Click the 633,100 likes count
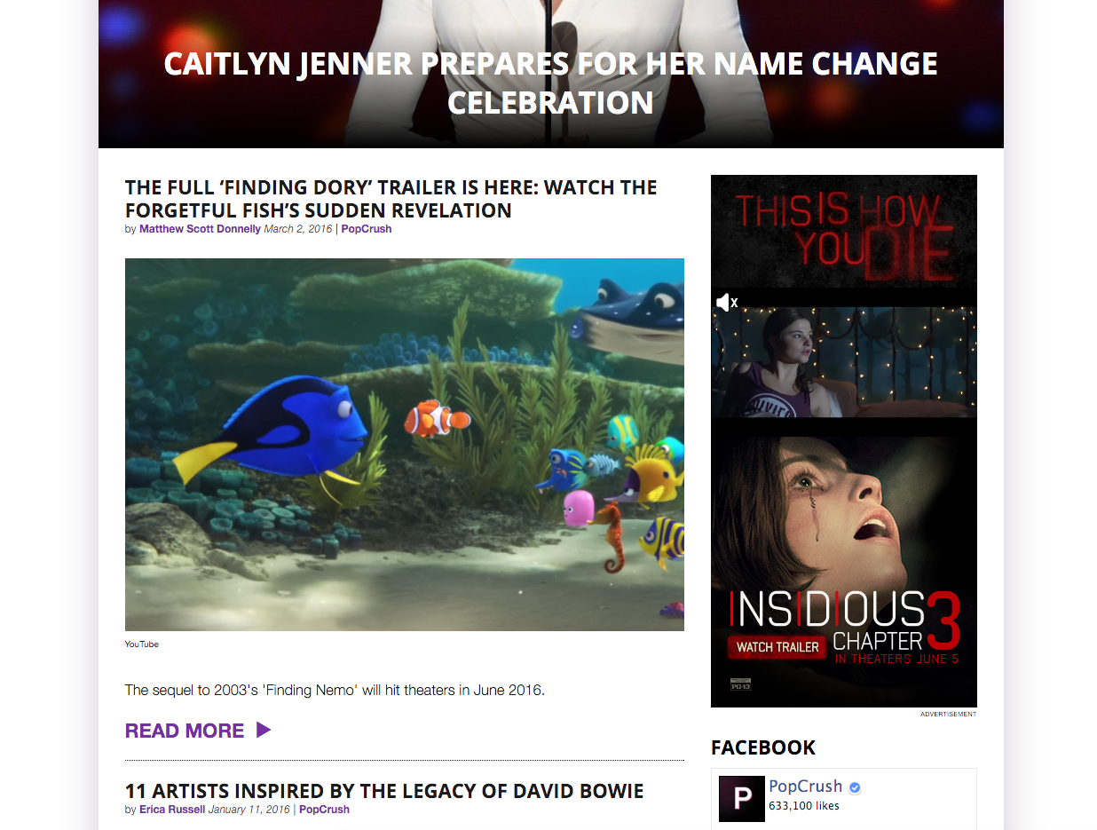This screenshot has height=830, width=1097. coord(804,806)
